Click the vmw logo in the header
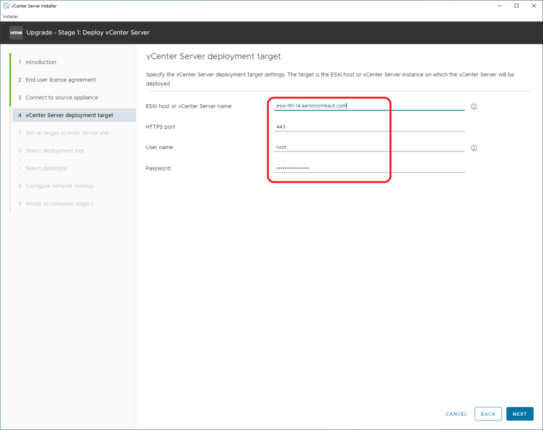The height and width of the screenshot is (430, 543). point(15,33)
